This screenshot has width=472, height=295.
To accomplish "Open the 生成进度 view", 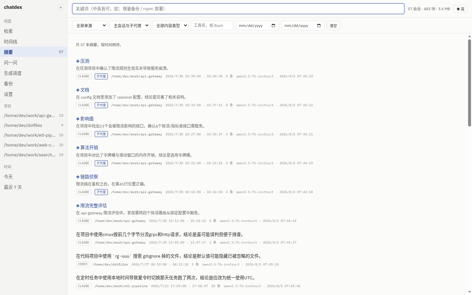I will pos(33,73).
